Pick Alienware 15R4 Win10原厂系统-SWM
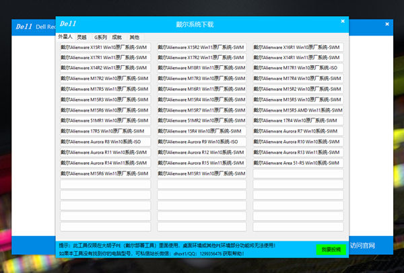The height and width of the screenshot is (273, 404). [202, 131]
